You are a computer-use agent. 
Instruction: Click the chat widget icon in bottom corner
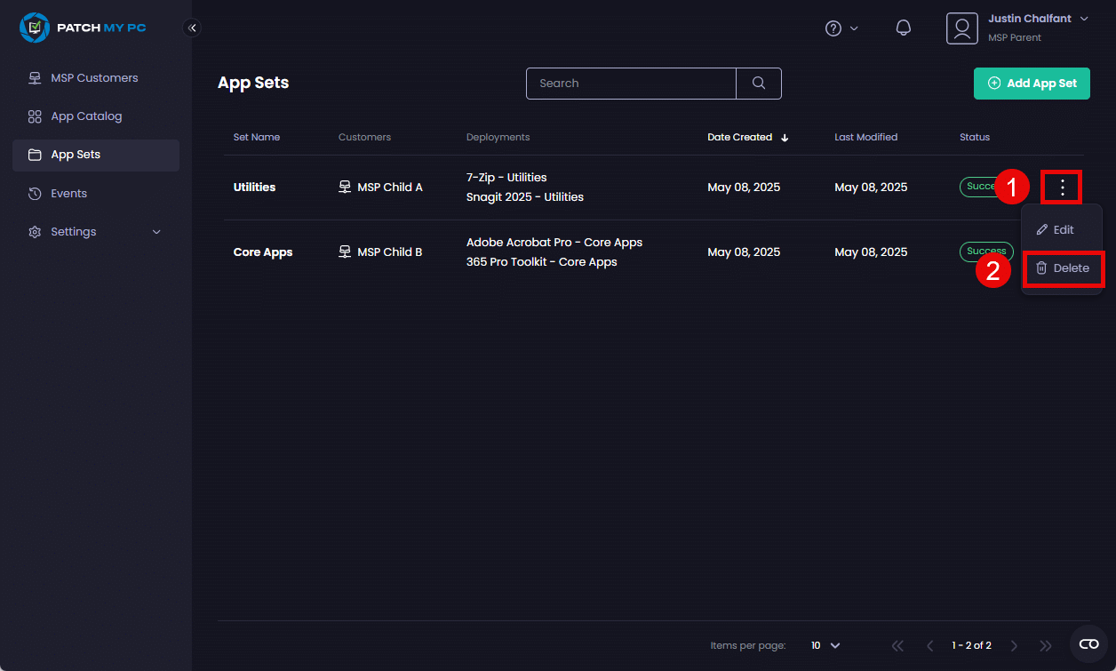pos(1088,643)
